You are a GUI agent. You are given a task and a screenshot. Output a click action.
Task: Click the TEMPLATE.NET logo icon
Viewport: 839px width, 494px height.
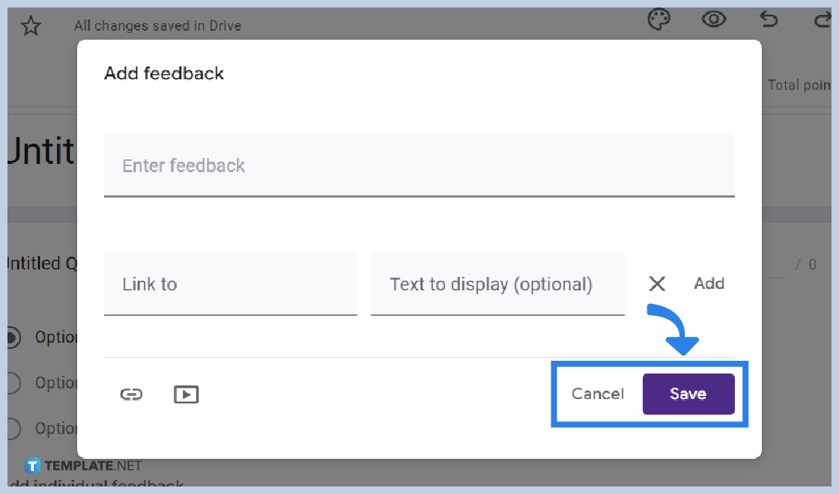click(x=33, y=466)
